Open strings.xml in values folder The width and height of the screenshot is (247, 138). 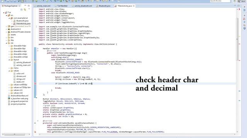[x=19, y=79]
